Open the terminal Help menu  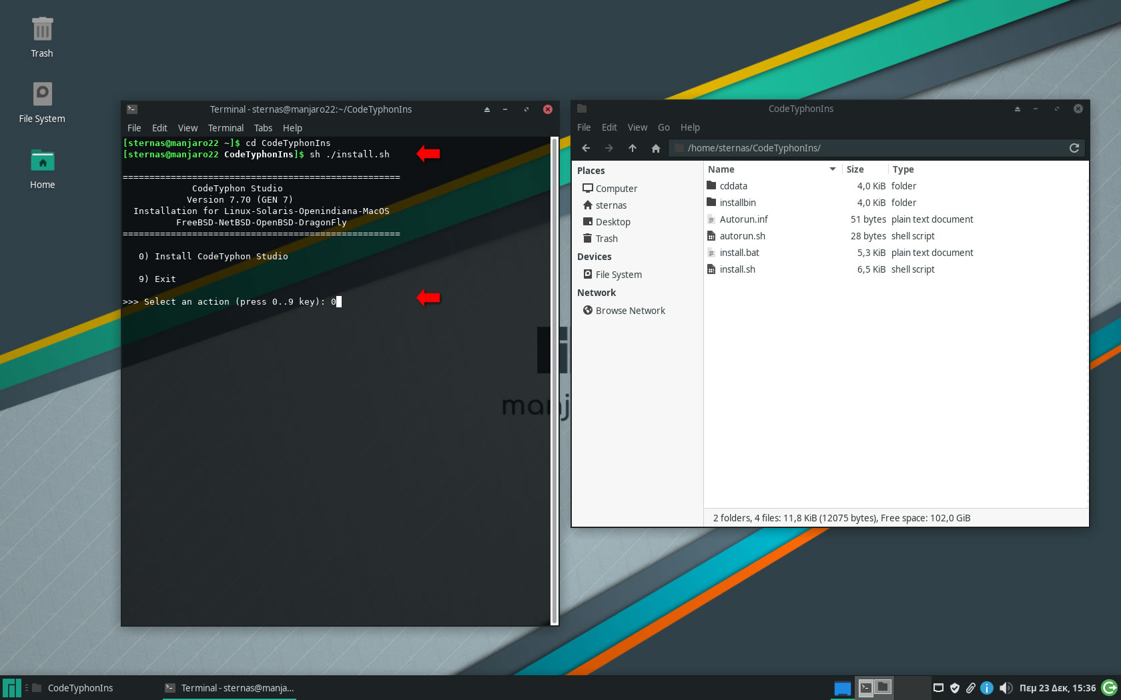click(x=292, y=128)
